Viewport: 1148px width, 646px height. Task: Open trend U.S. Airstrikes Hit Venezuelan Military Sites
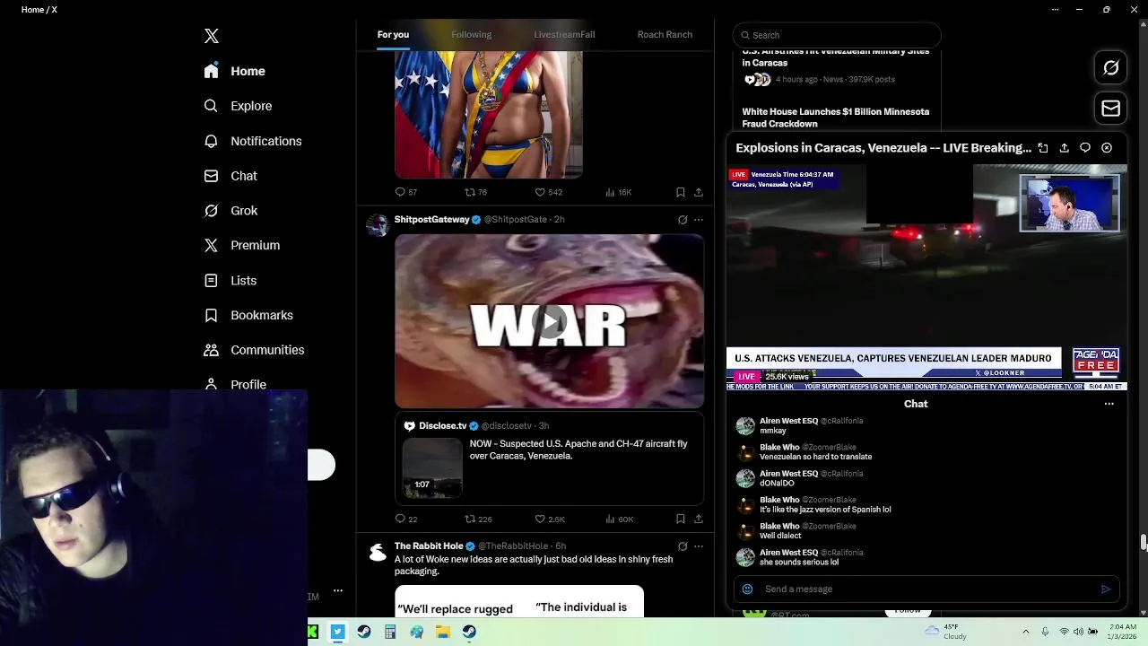point(835,57)
